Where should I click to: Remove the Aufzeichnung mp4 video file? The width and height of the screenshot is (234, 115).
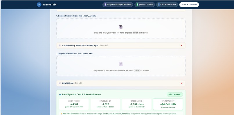pos(182,46)
